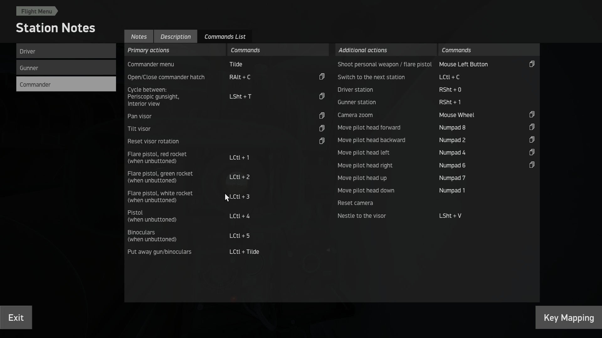Select the Gunner station
This screenshot has height=338, width=602.
tap(66, 68)
